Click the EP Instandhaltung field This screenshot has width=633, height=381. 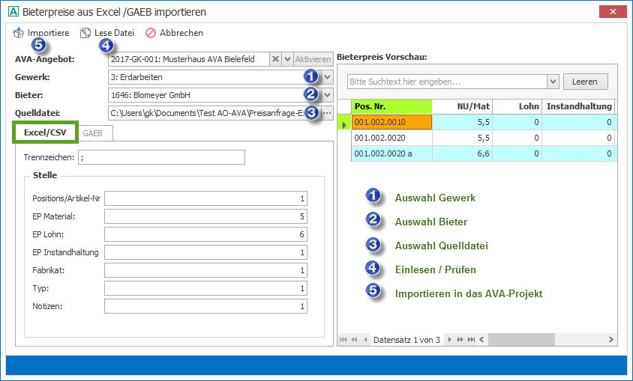pos(206,252)
